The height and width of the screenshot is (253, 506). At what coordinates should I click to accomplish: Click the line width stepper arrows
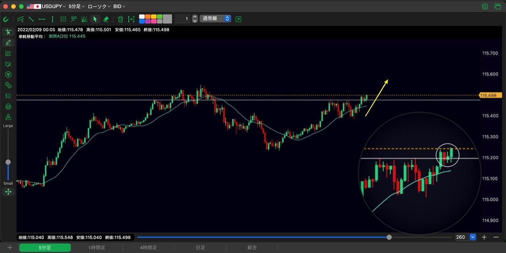pos(194,19)
